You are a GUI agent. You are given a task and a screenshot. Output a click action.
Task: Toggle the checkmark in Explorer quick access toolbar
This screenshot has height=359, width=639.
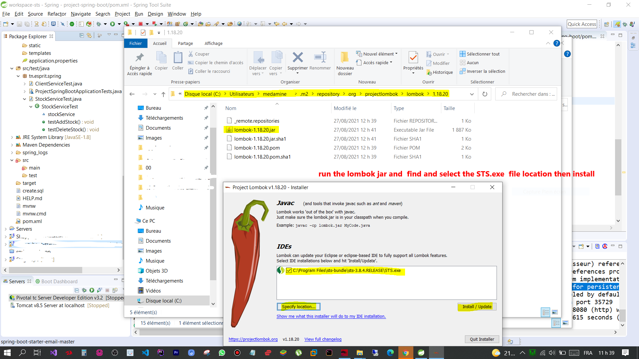tap(143, 32)
